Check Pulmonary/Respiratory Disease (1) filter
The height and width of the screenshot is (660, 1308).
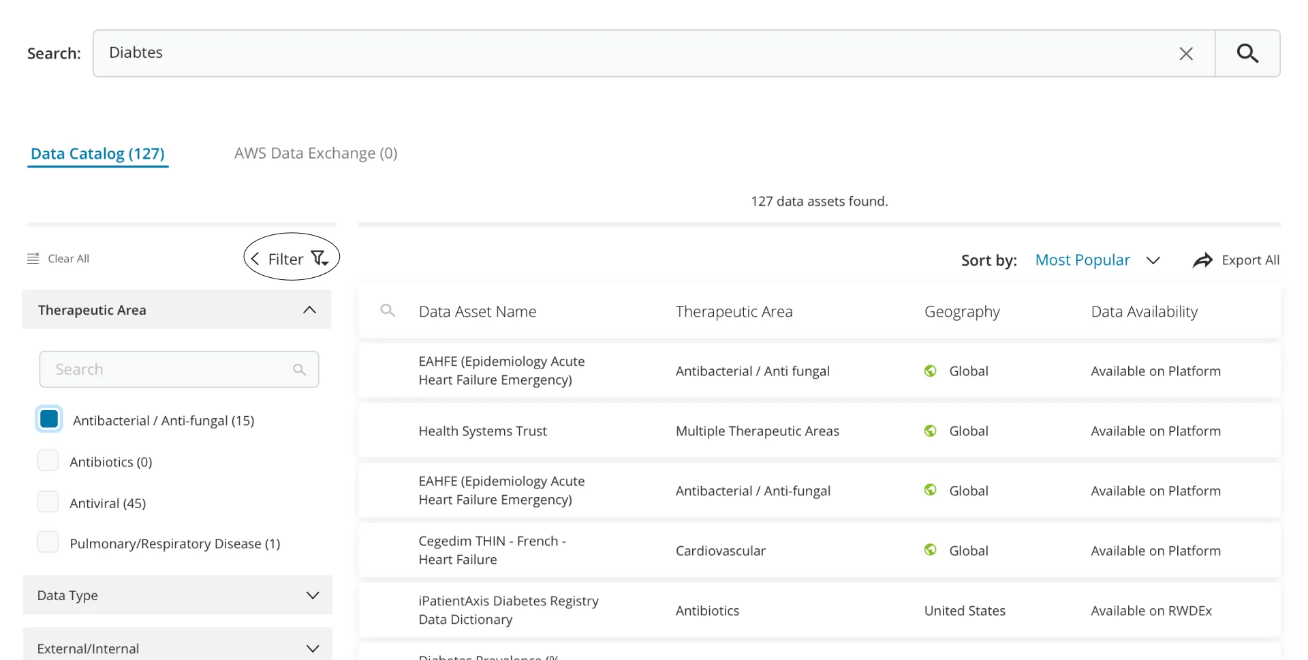click(x=48, y=542)
